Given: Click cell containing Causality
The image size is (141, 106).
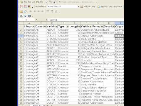Looking at the screenshot, I should click(x=86, y=60).
